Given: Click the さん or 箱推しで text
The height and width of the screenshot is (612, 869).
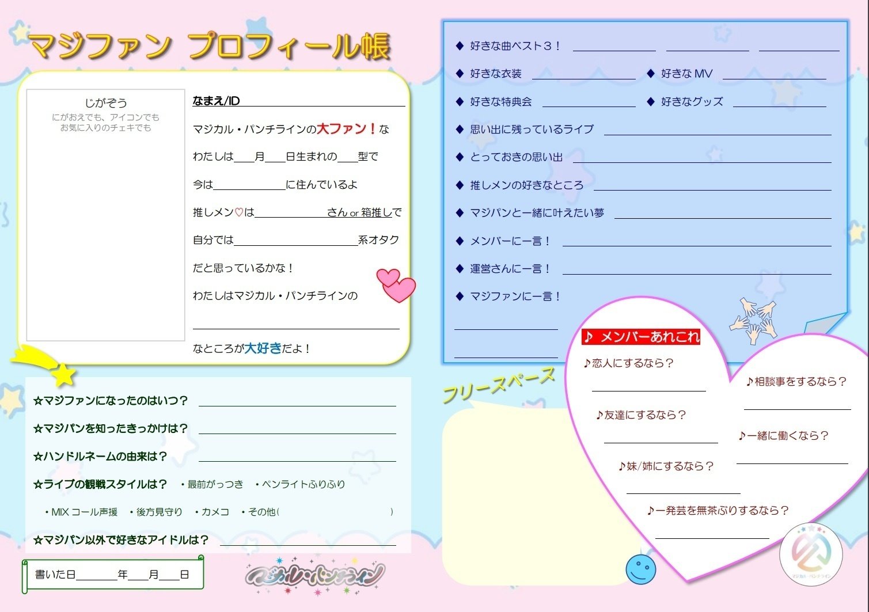Looking at the screenshot, I should click(x=365, y=212).
